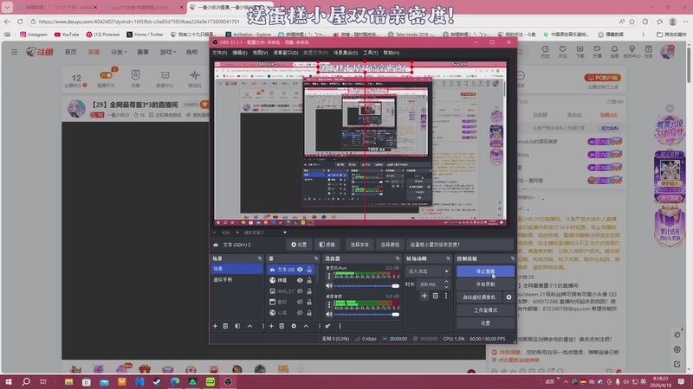This screenshot has height=389, width=693.
Task: Click source text input field in toolbar
Action: (x=460, y=245)
